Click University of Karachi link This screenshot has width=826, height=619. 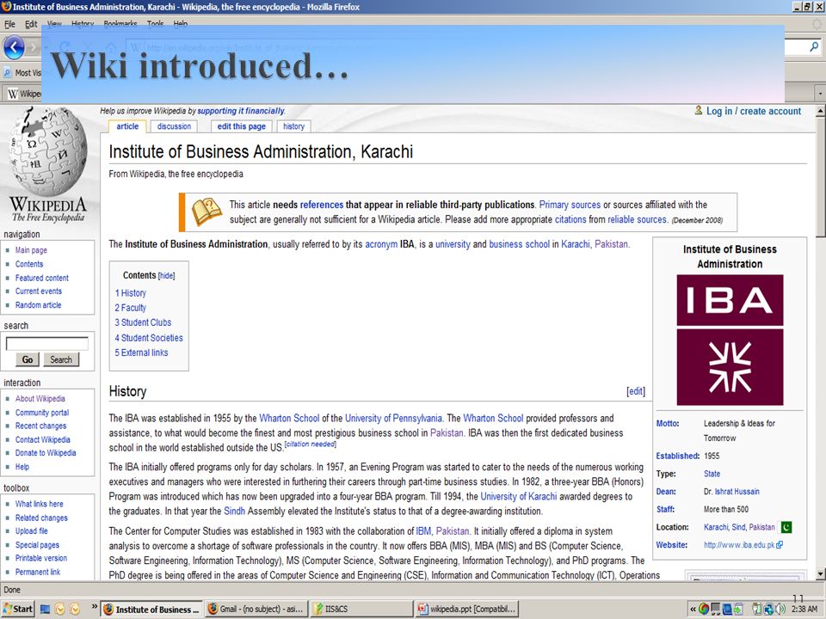tap(518, 496)
